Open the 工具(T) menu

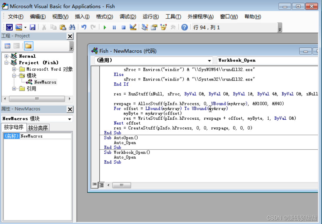[173, 17]
